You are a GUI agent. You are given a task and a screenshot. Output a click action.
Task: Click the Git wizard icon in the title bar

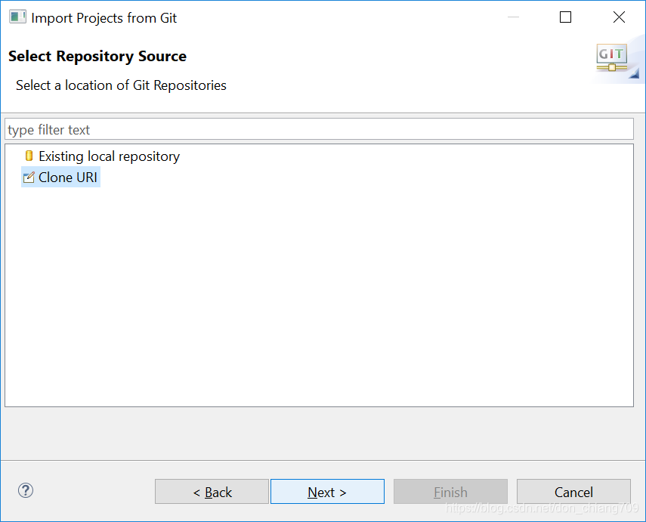[x=16, y=16]
